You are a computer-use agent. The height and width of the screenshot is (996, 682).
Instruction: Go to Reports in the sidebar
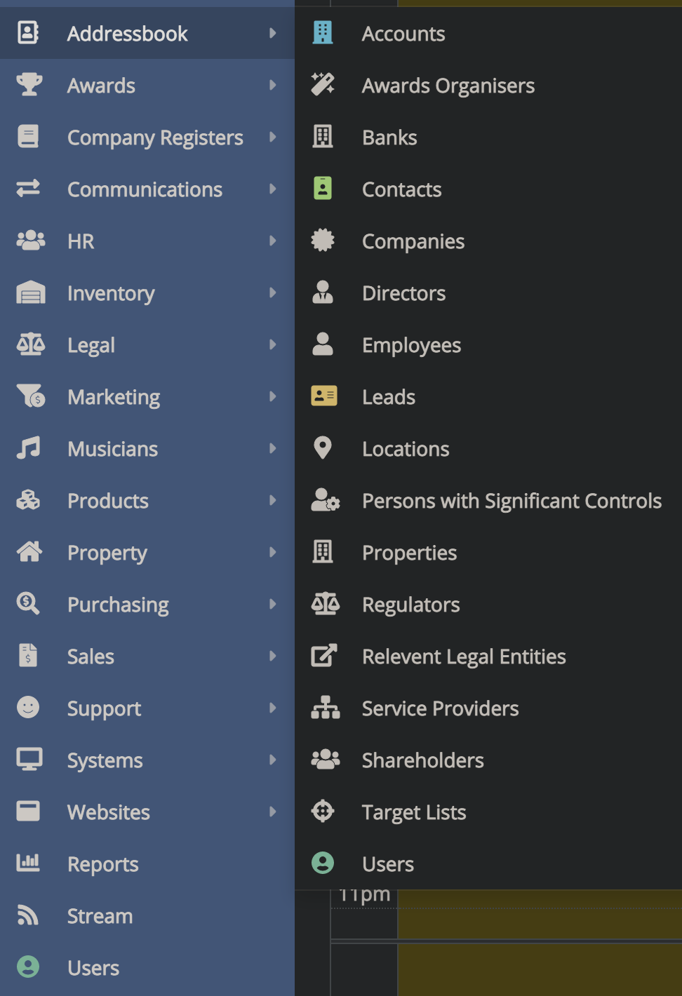[102, 864]
